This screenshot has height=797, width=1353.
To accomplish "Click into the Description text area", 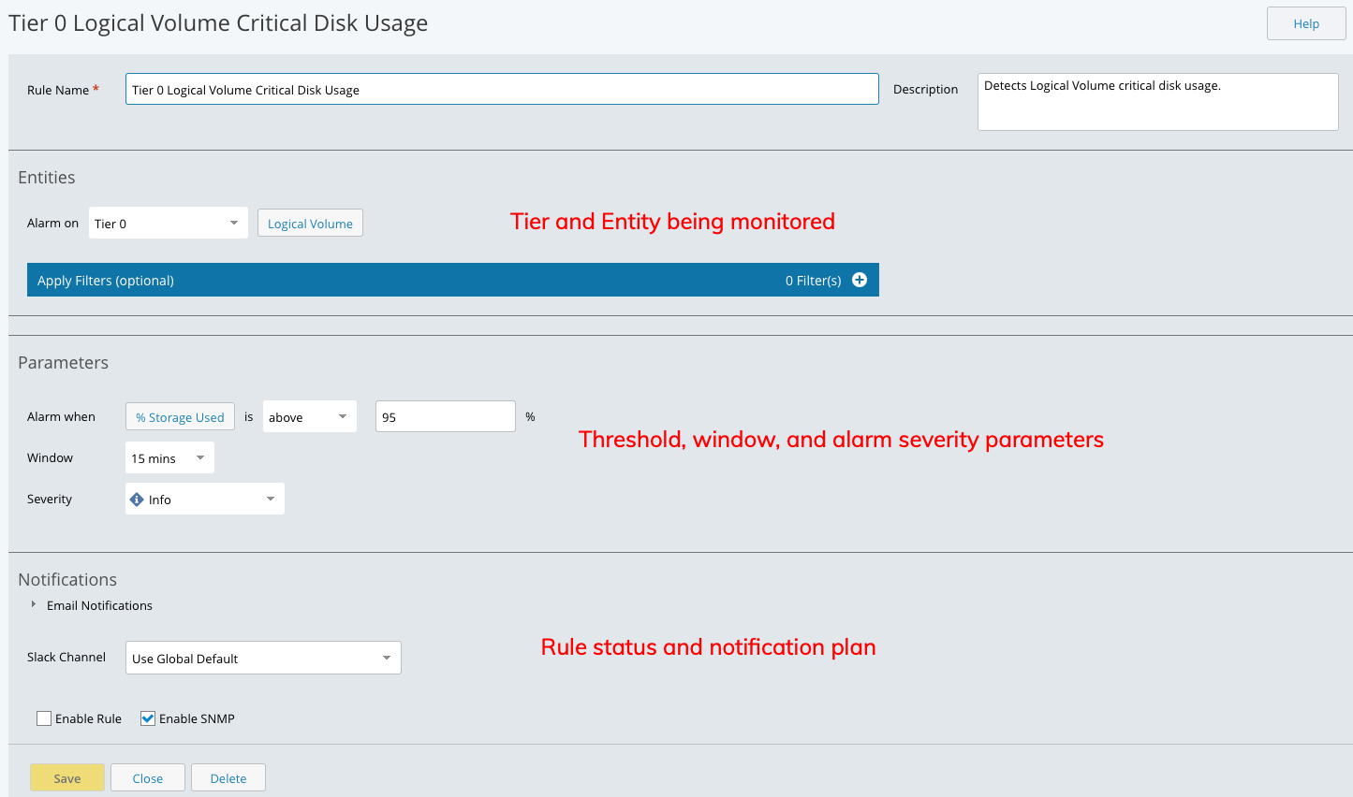I will point(1158,102).
